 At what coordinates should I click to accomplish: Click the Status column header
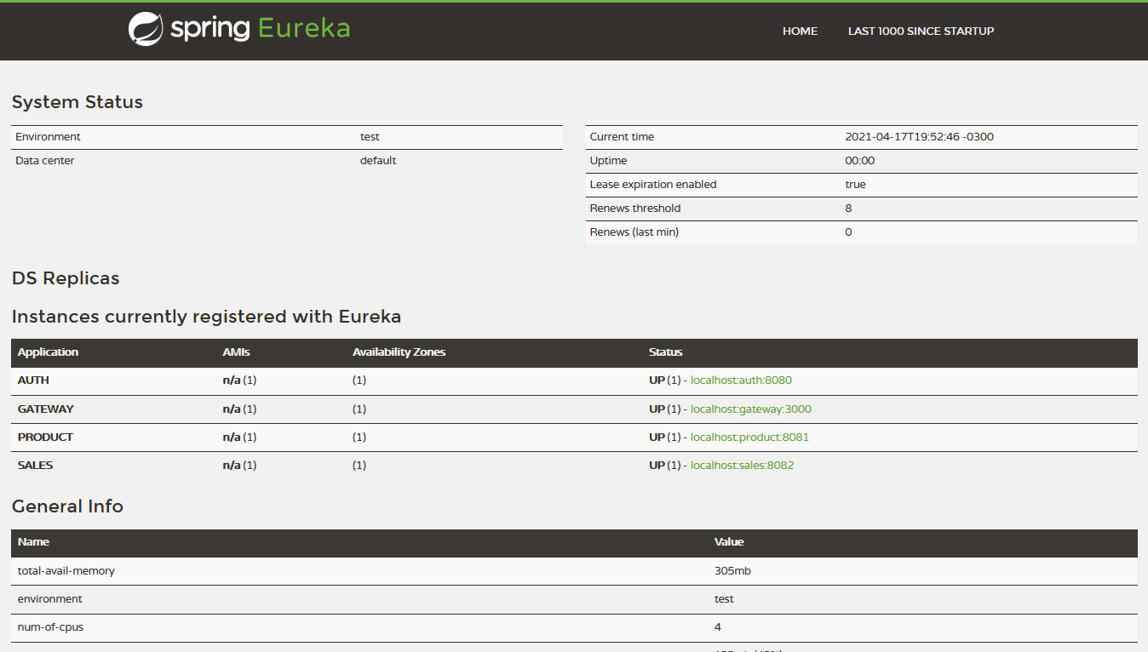pos(666,352)
